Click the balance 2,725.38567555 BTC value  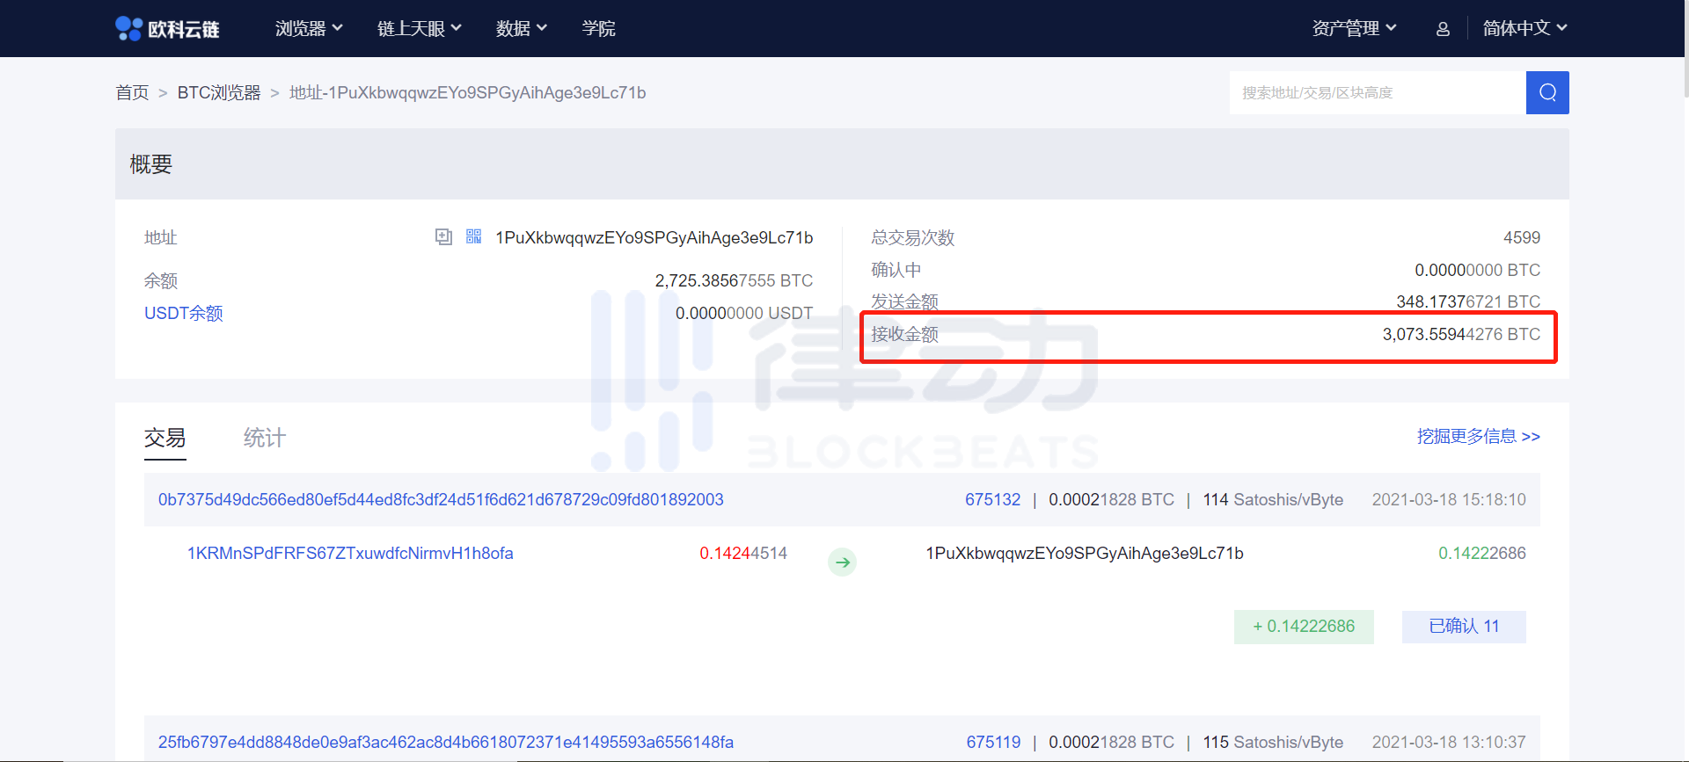(734, 281)
